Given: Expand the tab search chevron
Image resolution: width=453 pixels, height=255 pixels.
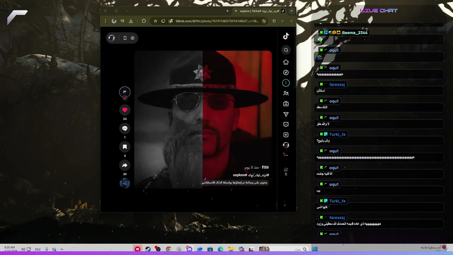Looking at the screenshot, I should click(x=292, y=11).
